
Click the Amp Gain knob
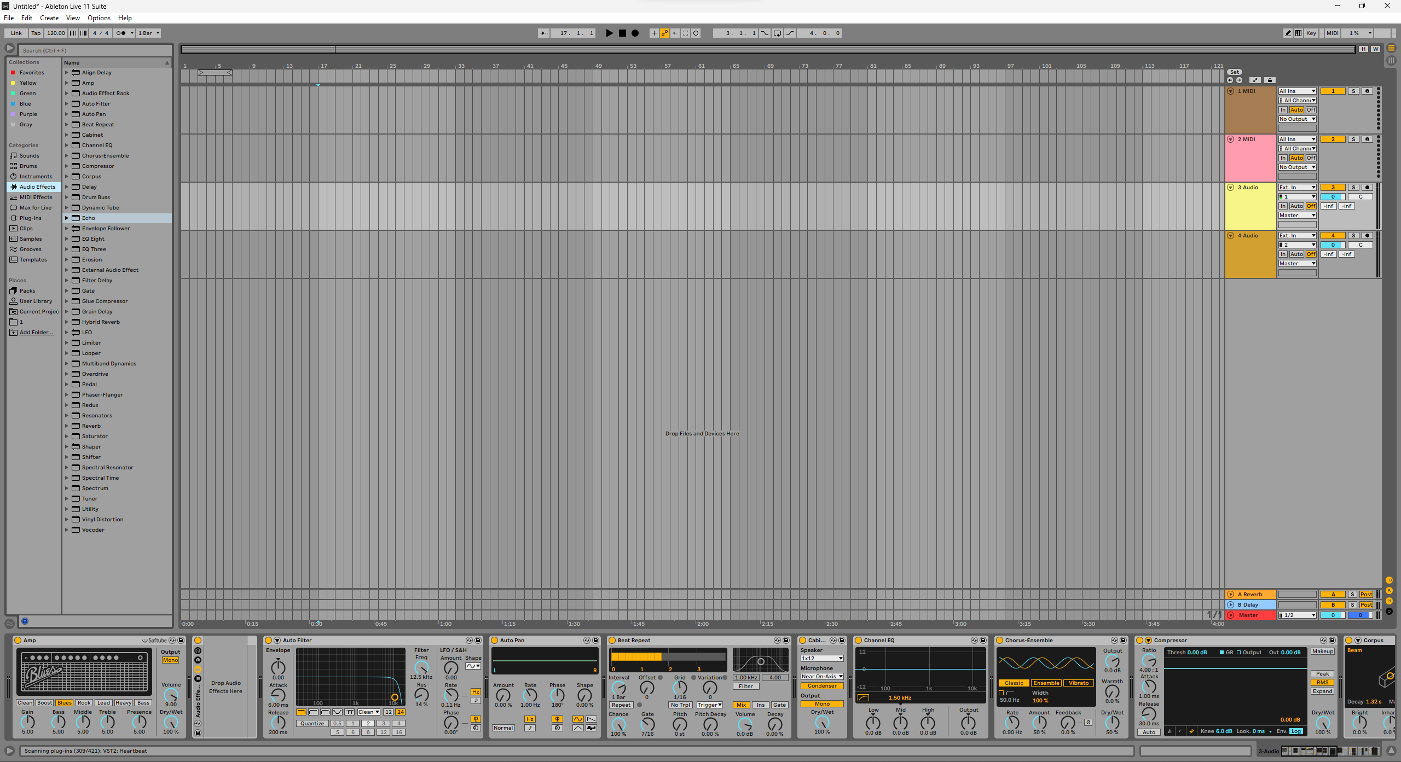pos(27,722)
